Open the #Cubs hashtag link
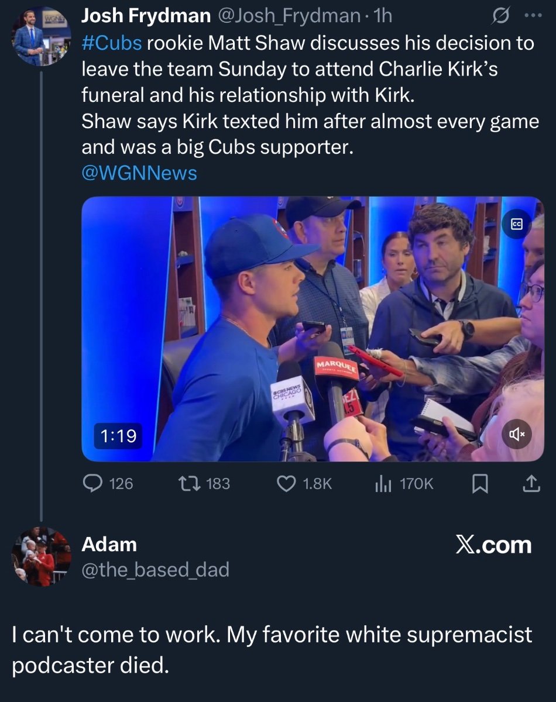Screen dimensions: 556x702 click(x=111, y=44)
